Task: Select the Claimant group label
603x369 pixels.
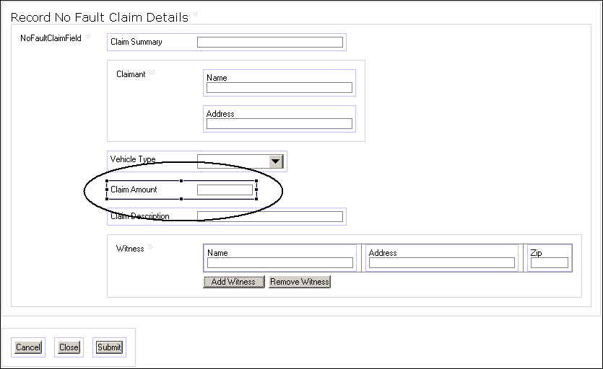Action: pyautogui.click(x=131, y=74)
